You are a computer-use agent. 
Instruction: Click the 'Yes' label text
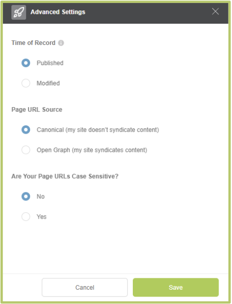(x=41, y=217)
